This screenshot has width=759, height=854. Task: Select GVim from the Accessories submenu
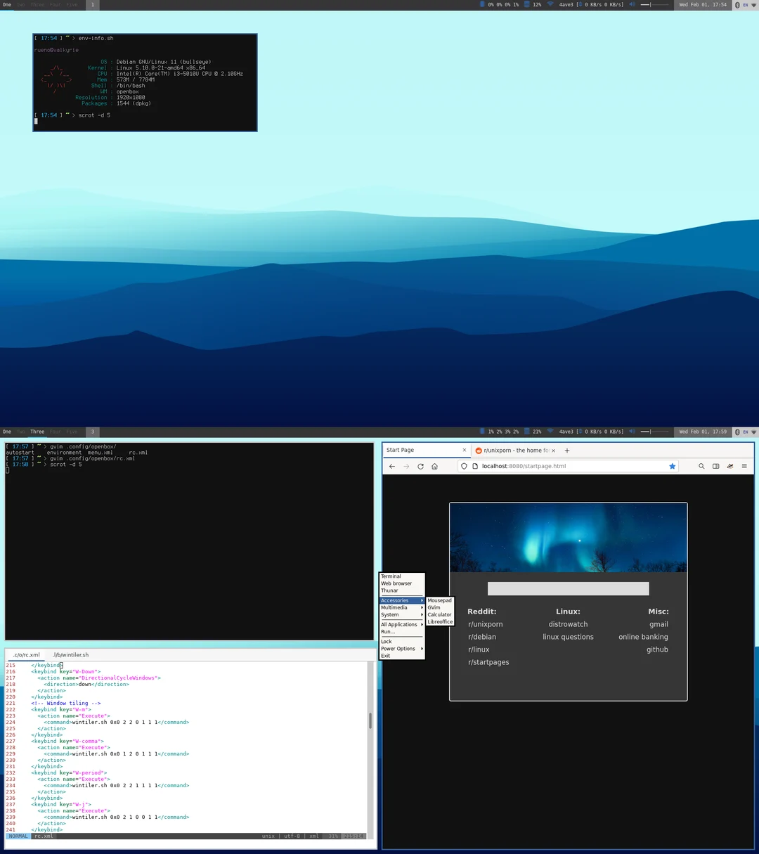pyautogui.click(x=434, y=607)
